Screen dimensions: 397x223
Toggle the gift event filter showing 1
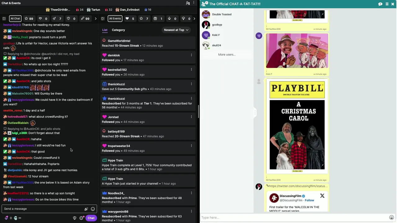pos(158,19)
